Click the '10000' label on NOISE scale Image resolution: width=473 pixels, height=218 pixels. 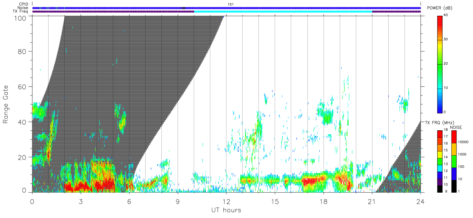coord(463,142)
